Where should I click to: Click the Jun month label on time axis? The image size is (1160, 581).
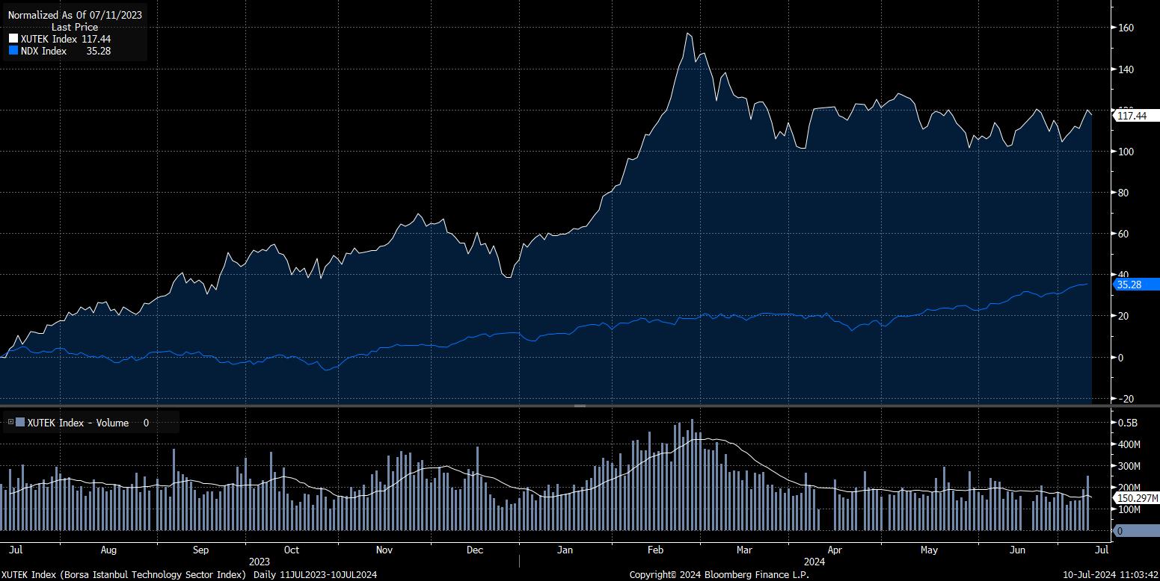point(1017,550)
